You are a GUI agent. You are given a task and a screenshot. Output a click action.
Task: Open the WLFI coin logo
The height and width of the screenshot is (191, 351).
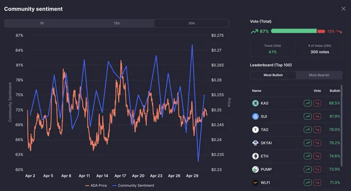256,183
